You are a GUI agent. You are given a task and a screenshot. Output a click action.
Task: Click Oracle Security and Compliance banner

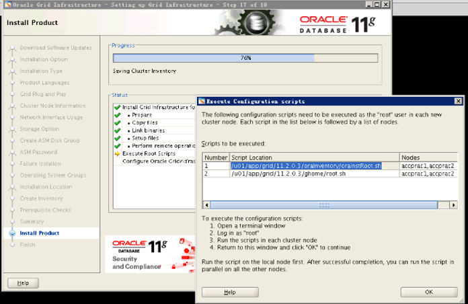(151, 254)
